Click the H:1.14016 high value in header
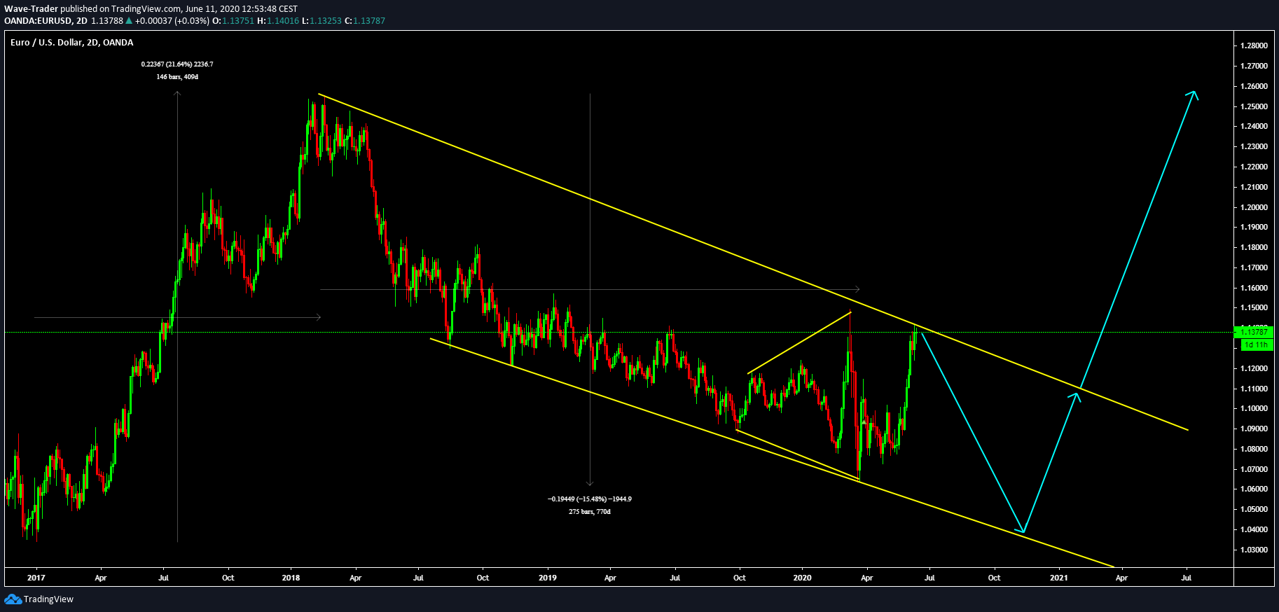 coord(278,21)
